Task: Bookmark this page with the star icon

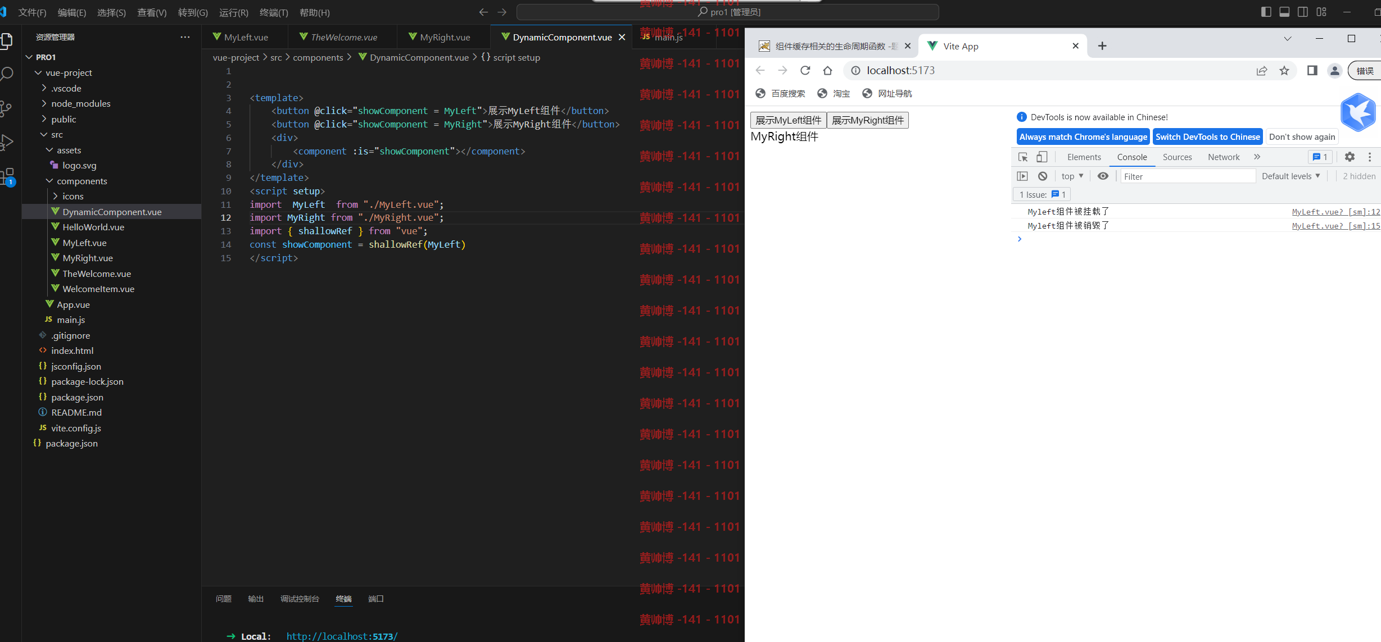Action: click(x=1284, y=70)
